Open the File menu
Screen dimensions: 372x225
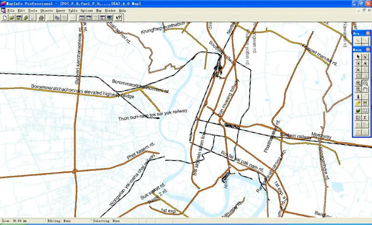pos(10,10)
